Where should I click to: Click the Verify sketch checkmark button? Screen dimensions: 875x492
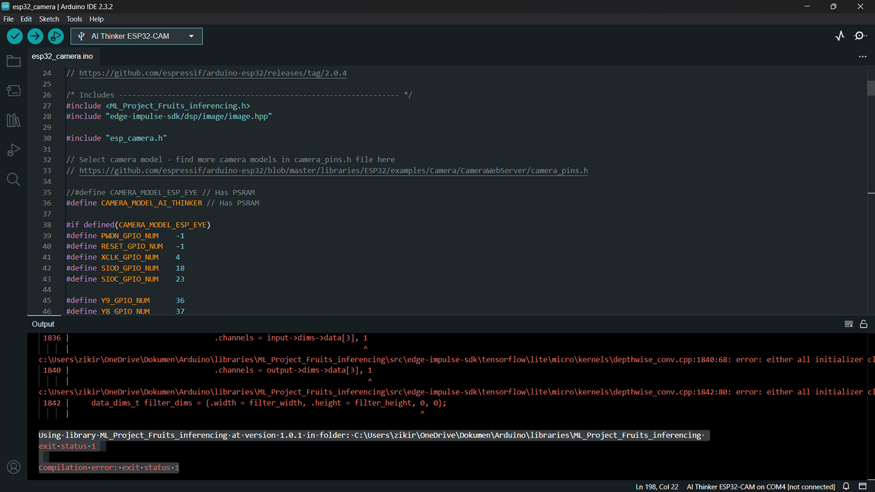tap(15, 36)
